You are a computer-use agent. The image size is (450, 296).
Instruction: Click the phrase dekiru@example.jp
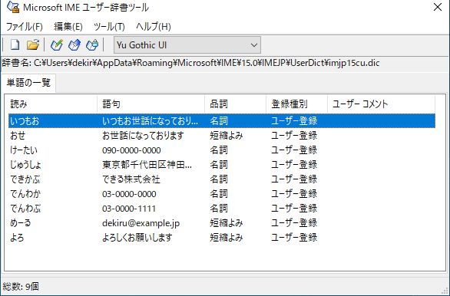[141, 223]
